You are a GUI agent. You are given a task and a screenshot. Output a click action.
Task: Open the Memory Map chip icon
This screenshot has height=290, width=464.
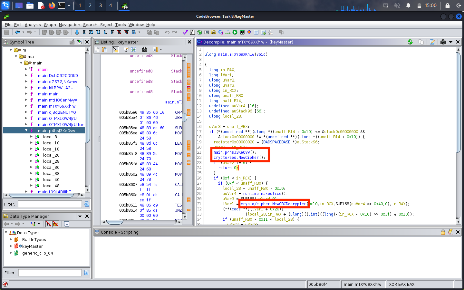[242, 32]
